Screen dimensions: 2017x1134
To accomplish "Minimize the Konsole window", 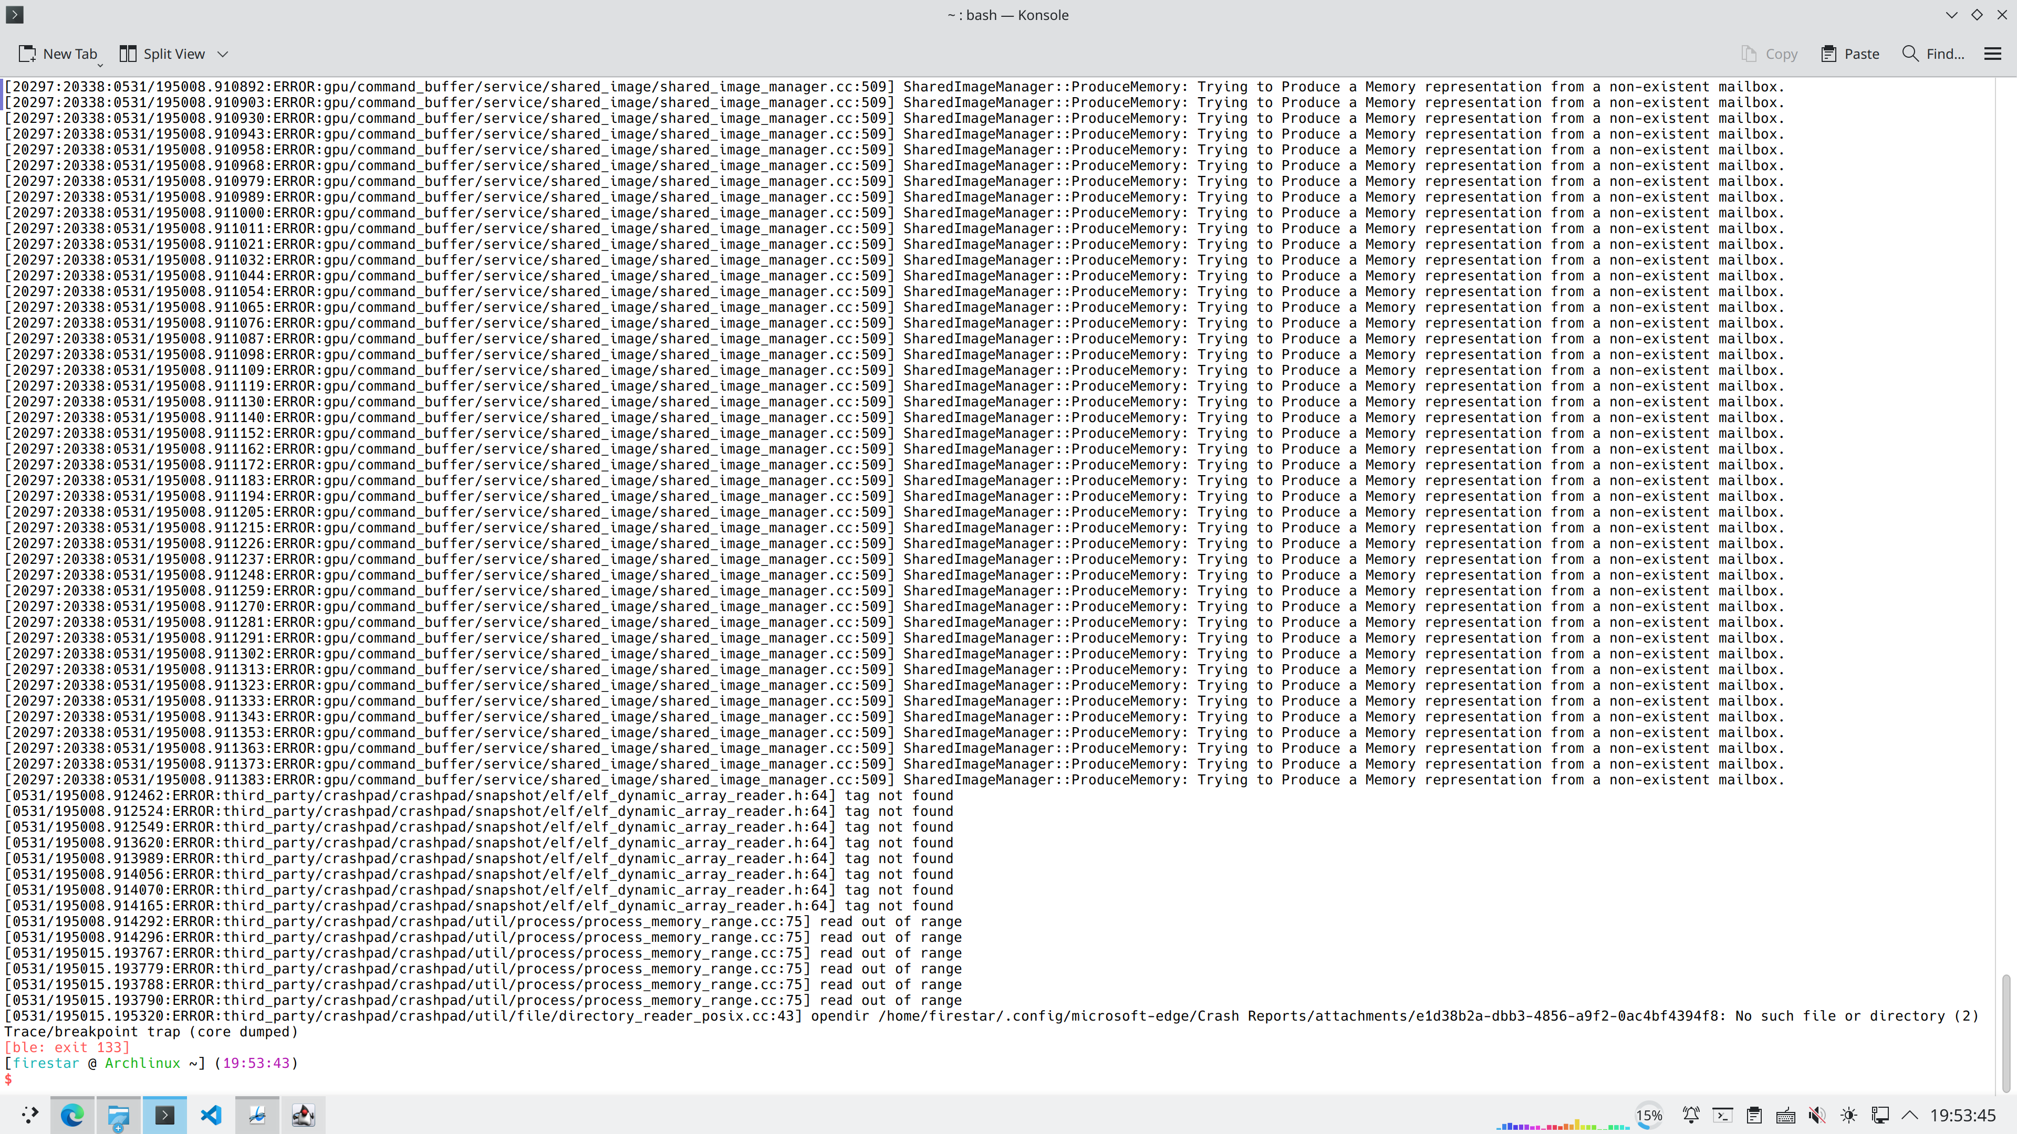I will [x=1952, y=15].
